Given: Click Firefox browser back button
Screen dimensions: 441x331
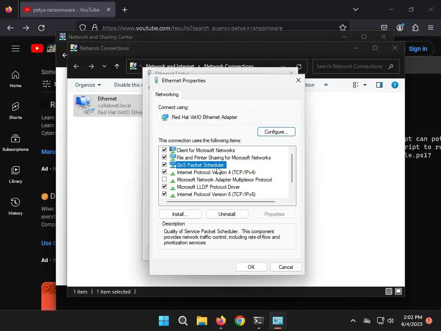Looking at the screenshot, I should coord(10,28).
